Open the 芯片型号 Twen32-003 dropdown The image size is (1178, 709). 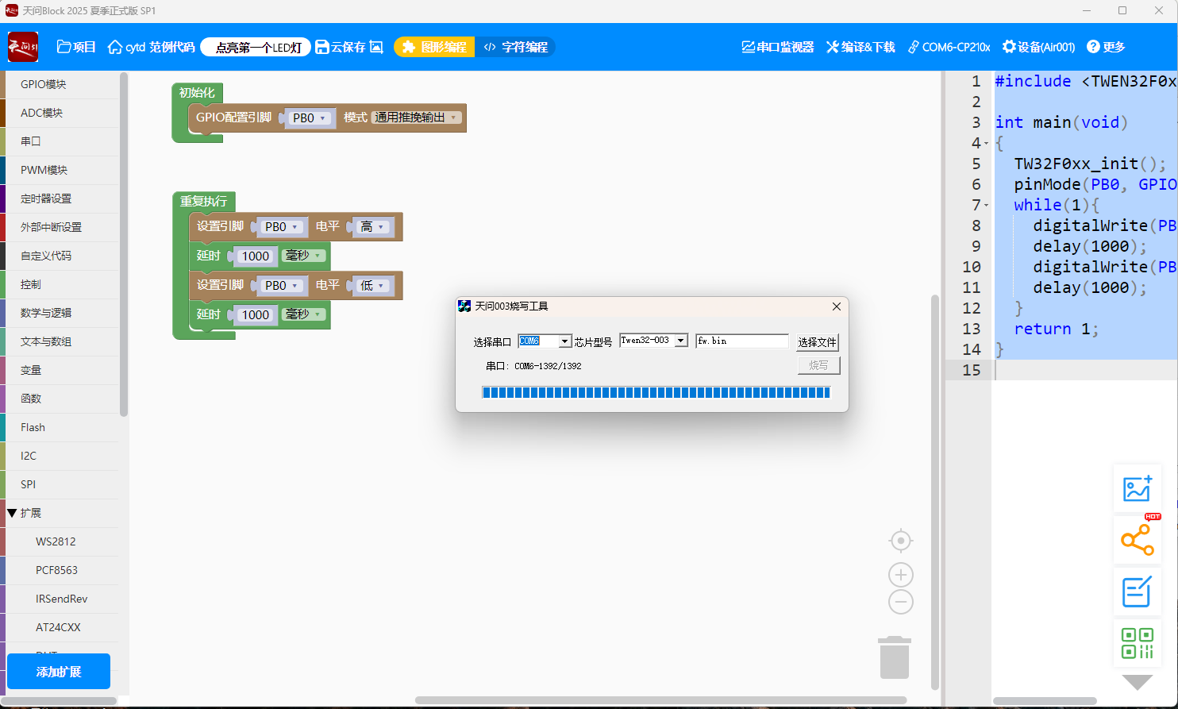680,341
